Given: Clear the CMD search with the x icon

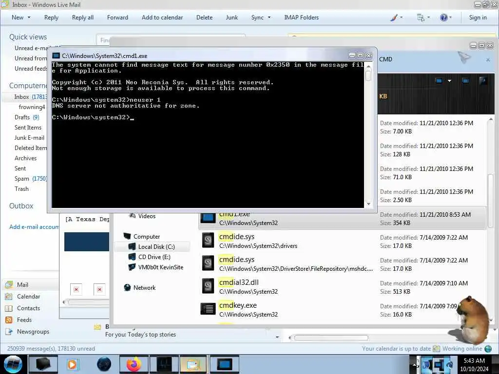Looking at the screenshot, I should (488, 60).
